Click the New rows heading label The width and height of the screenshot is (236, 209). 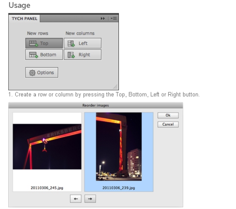(x=37, y=33)
